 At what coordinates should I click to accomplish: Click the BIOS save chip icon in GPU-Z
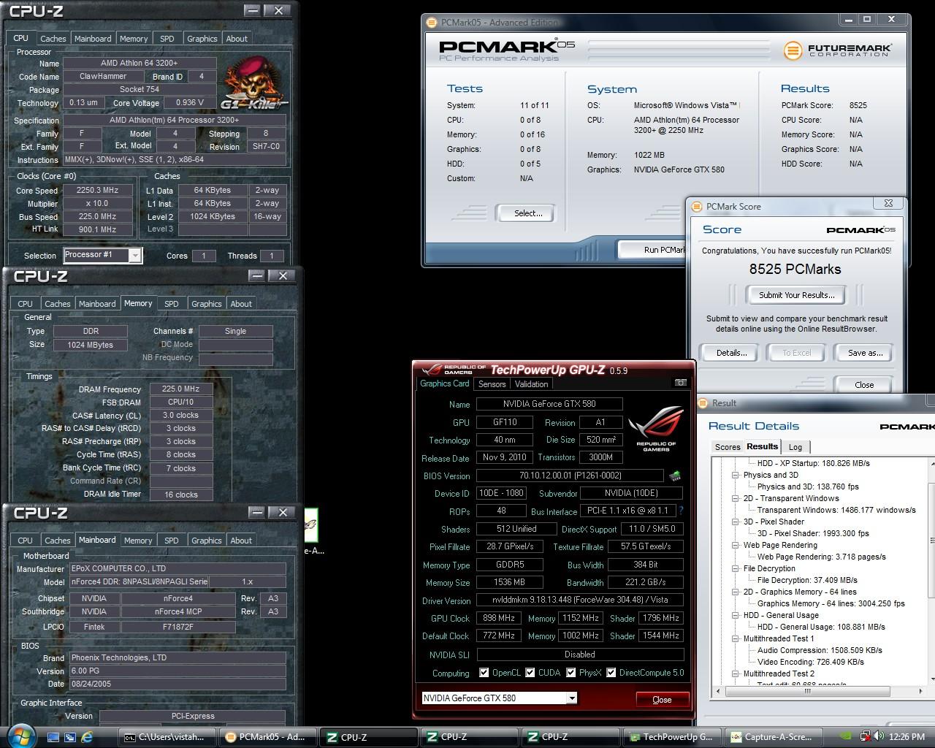pos(675,476)
